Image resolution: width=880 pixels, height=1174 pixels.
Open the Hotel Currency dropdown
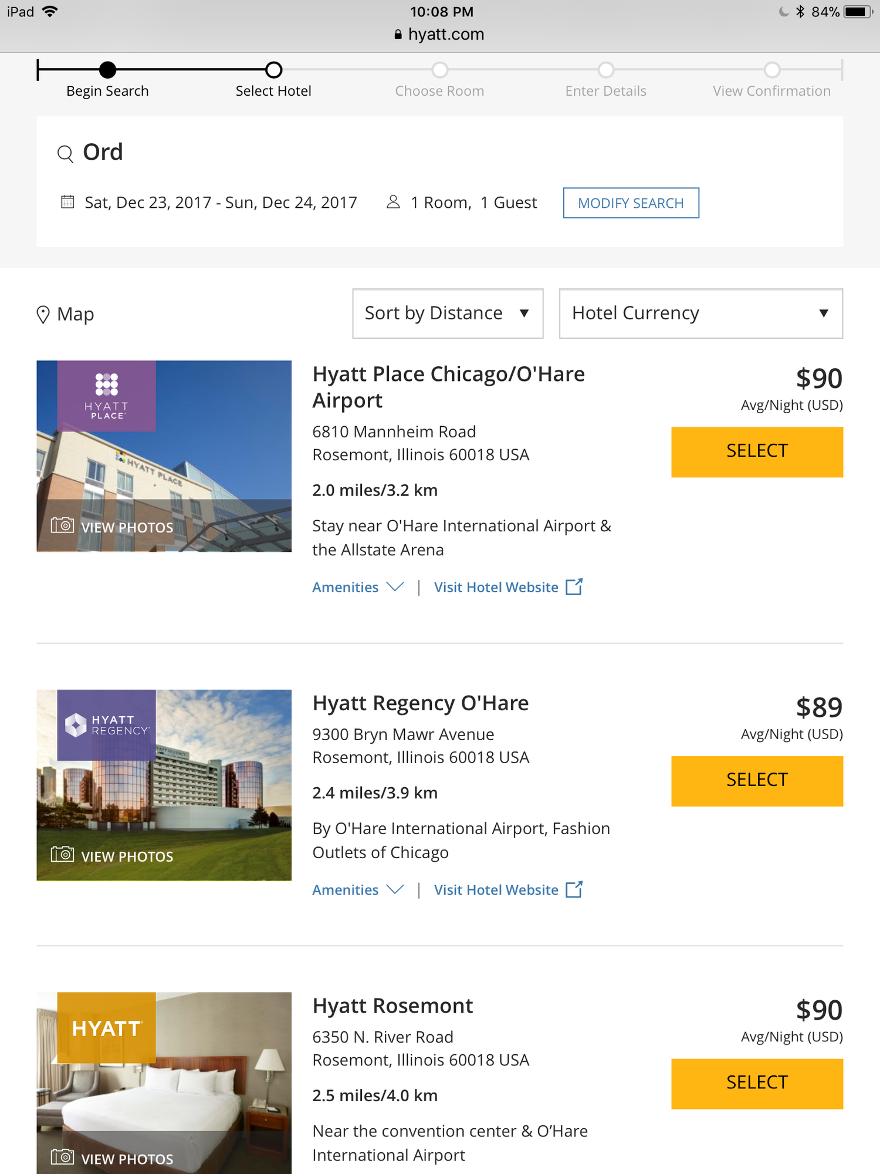pyautogui.click(x=700, y=313)
